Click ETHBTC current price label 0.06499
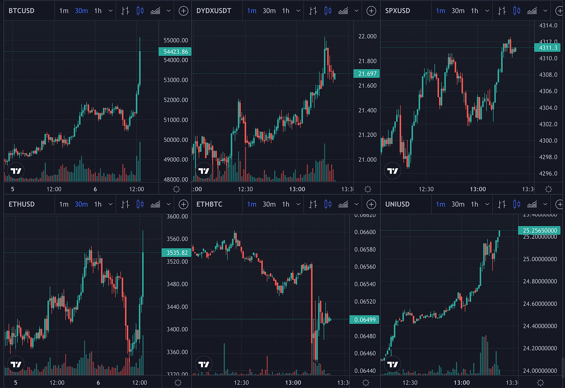 364,320
